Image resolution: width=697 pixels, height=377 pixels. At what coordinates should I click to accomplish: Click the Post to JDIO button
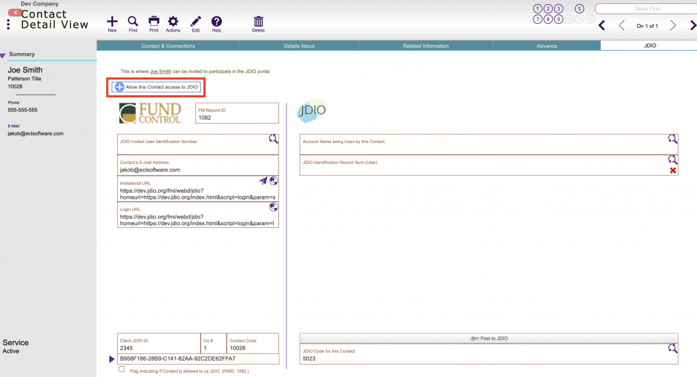click(489, 338)
